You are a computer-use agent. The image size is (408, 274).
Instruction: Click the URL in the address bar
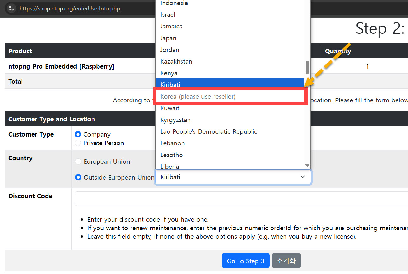(70, 9)
